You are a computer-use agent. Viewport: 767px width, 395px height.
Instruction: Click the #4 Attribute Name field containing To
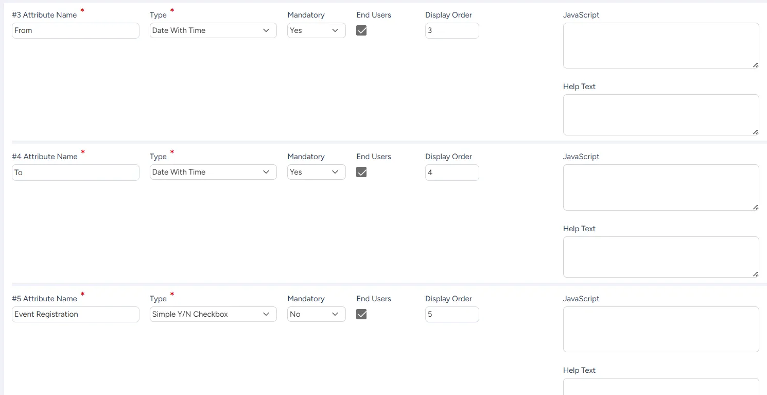click(x=76, y=173)
